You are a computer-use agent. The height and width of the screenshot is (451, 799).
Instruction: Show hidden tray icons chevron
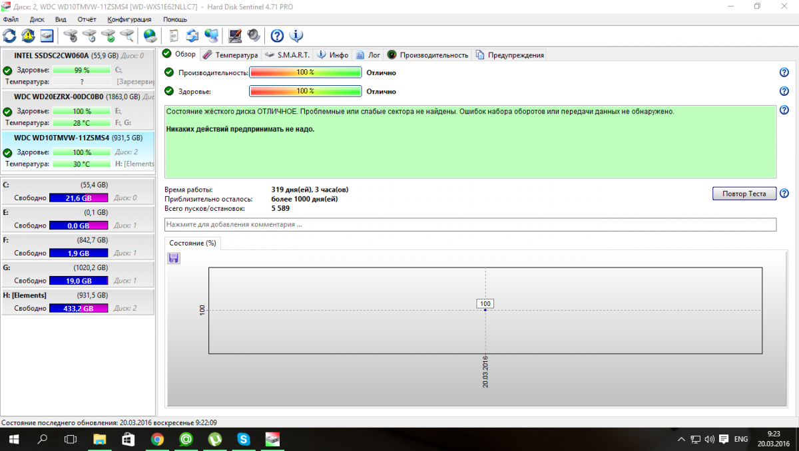click(x=680, y=439)
